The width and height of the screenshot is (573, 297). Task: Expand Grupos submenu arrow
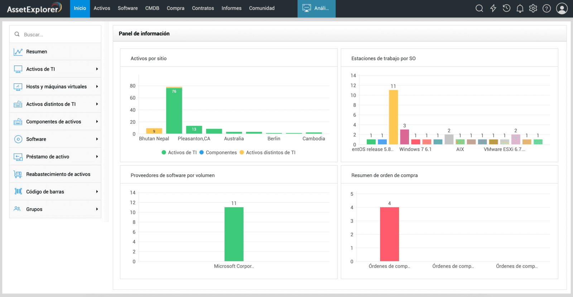click(x=97, y=209)
